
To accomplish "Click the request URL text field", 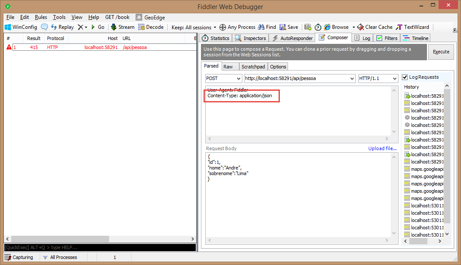I will point(296,78).
